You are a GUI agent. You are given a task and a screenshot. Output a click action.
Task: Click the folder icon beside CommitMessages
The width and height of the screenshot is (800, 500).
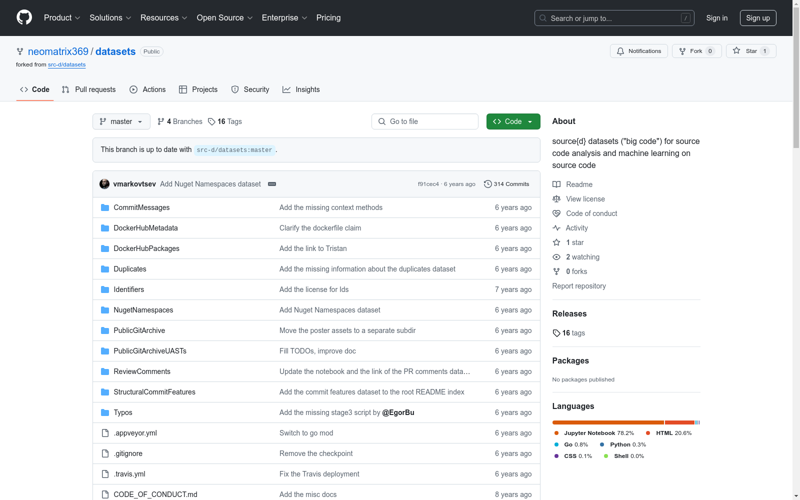pyautogui.click(x=105, y=207)
